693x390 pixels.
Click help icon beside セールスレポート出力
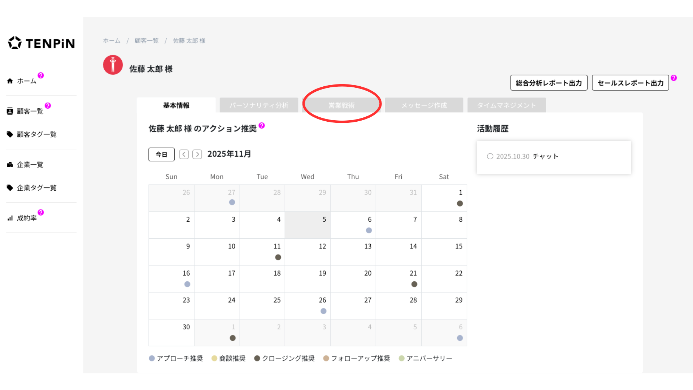point(674,78)
